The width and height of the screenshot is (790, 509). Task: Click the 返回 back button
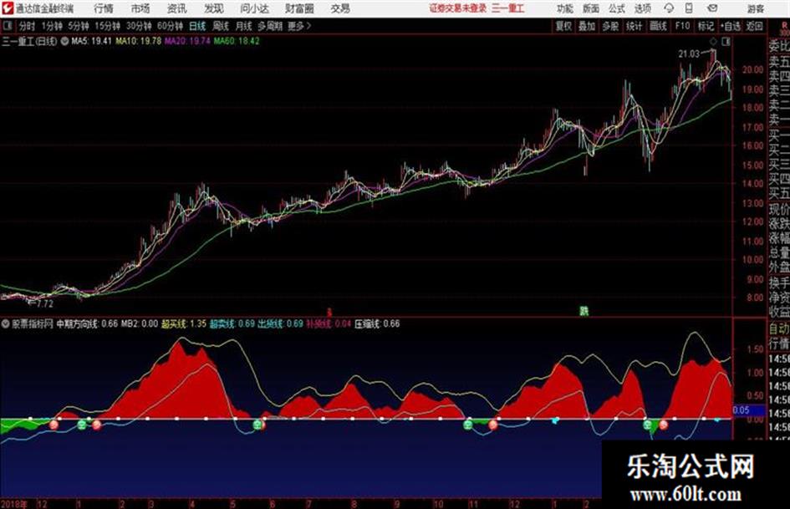pyautogui.click(x=754, y=26)
